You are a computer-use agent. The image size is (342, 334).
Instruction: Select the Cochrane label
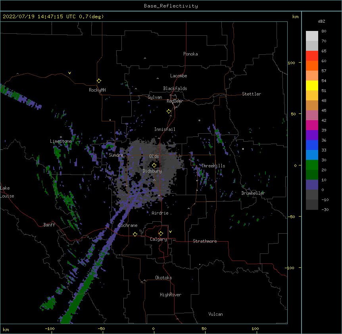tap(128, 225)
